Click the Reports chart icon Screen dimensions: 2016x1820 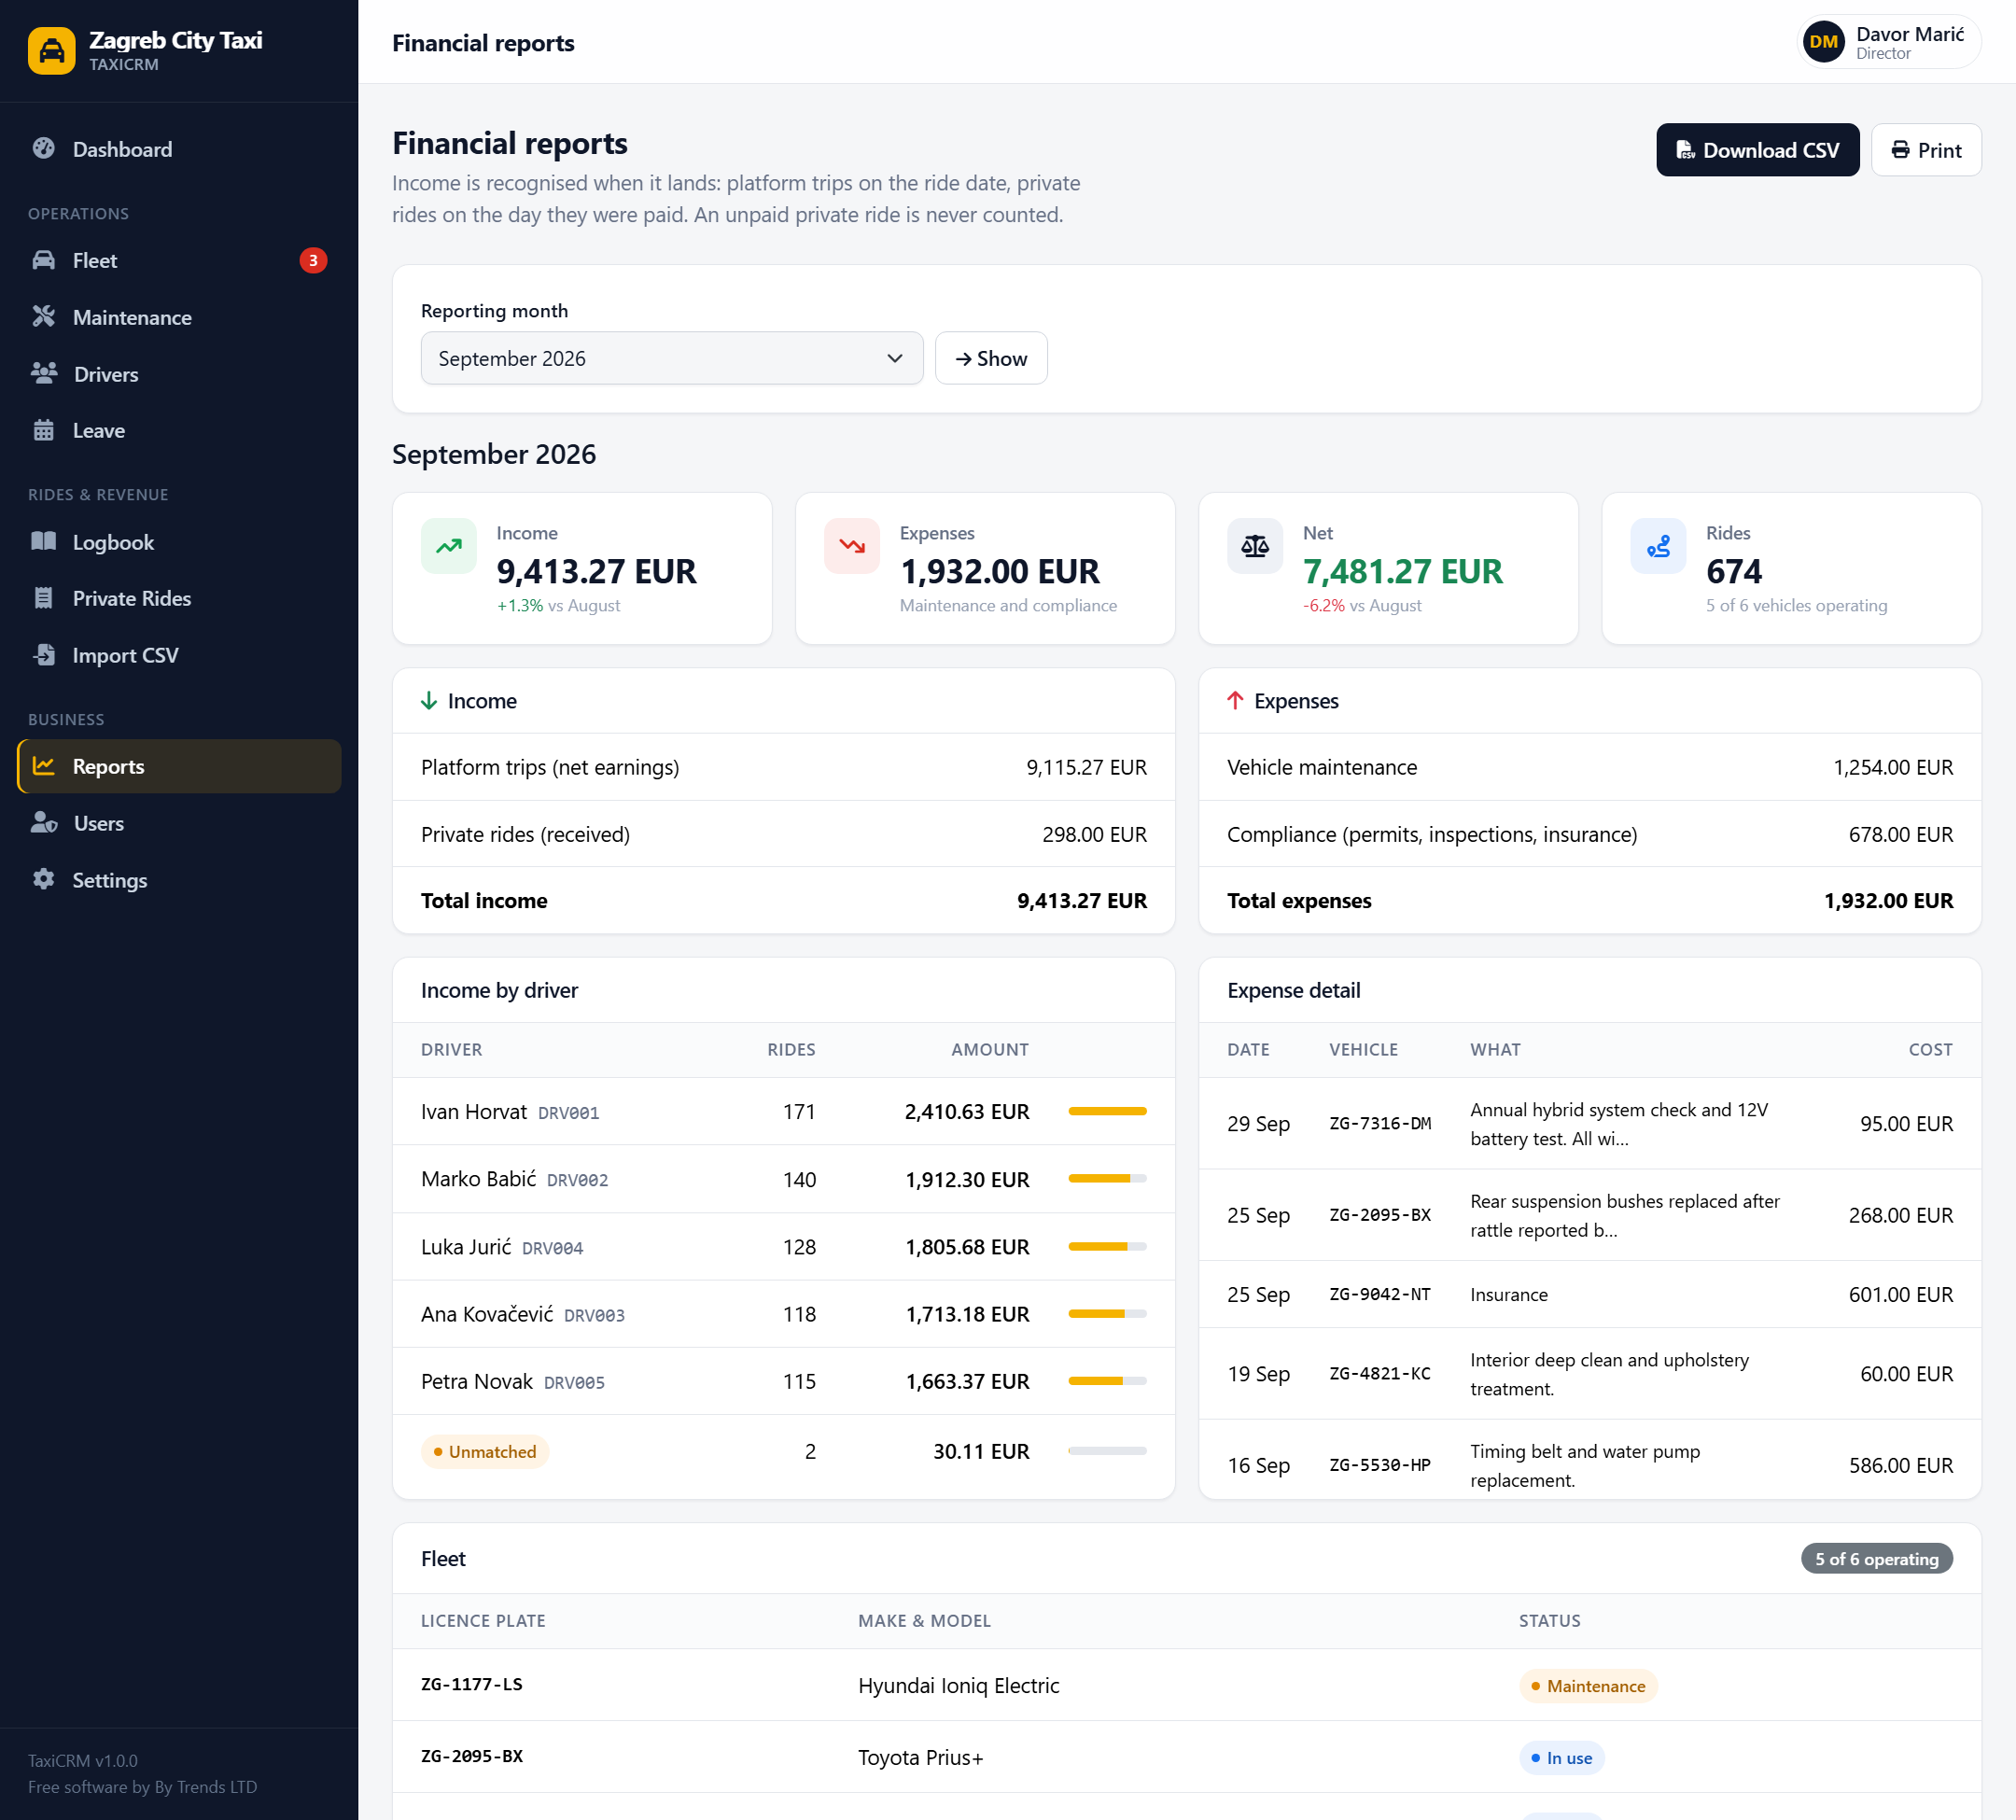(44, 766)
